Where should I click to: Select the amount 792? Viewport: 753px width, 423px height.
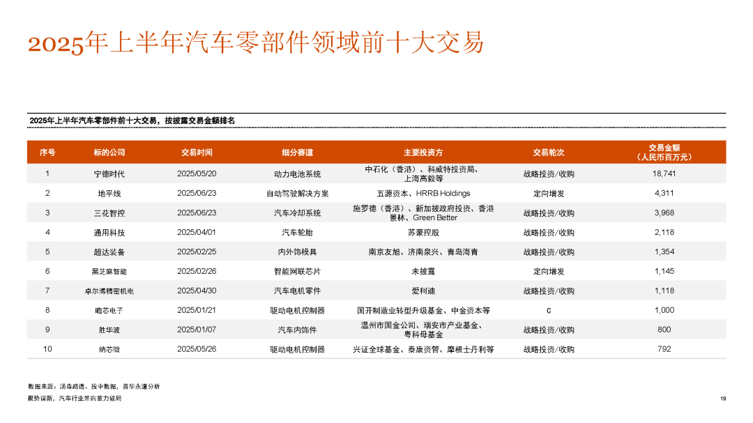[664, 350]
